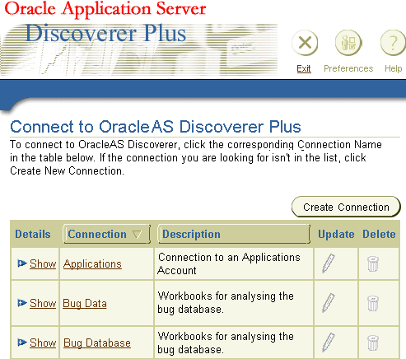The height and width of the screenshot is (359, 406).
Task: Click Show link in Bug Data row
Action: [43, 303]
